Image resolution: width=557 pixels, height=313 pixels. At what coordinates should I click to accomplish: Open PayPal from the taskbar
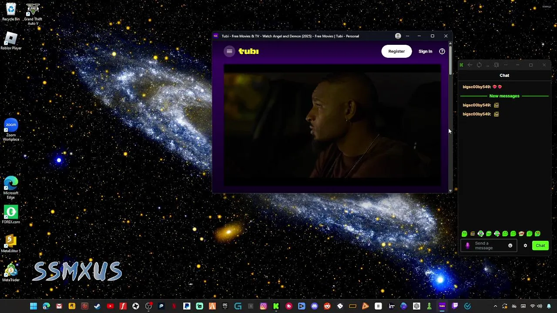click(x=187, y=306)
